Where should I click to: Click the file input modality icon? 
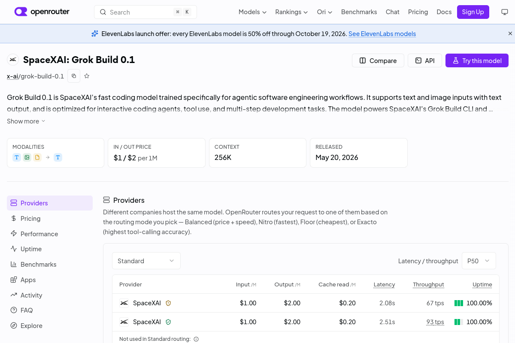tap(37, 157)
